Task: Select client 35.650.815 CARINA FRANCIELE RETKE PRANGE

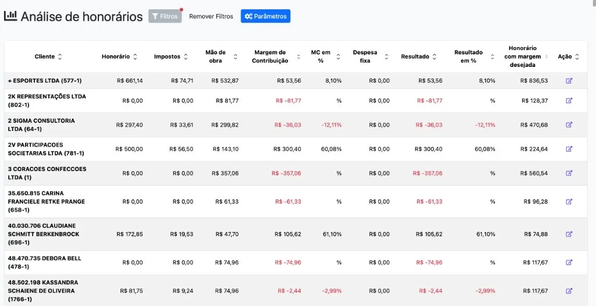Action: pyautogui.click(x=47, y=201)
